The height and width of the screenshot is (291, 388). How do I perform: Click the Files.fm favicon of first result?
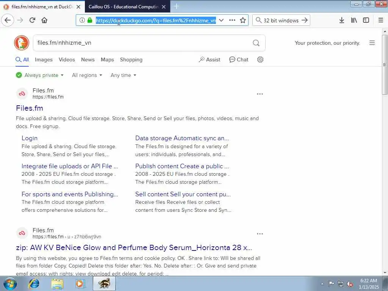tap(22, 94)
